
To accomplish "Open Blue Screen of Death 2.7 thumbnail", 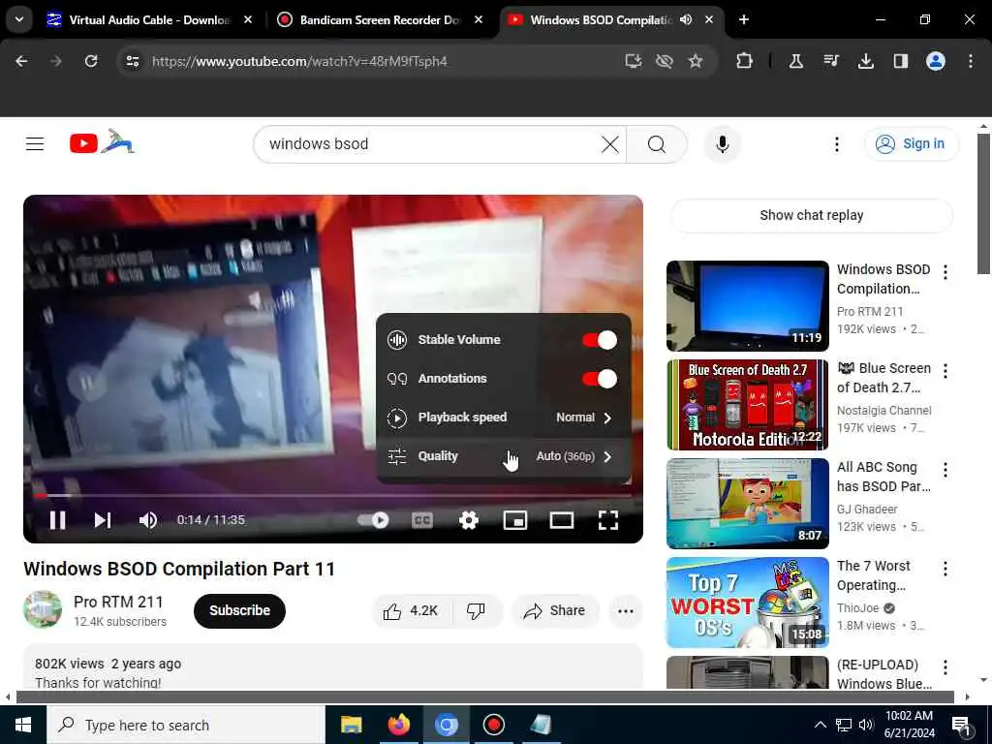I will [x=747, y=405].
